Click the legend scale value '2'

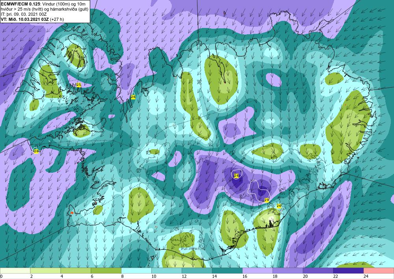[32, 276]
